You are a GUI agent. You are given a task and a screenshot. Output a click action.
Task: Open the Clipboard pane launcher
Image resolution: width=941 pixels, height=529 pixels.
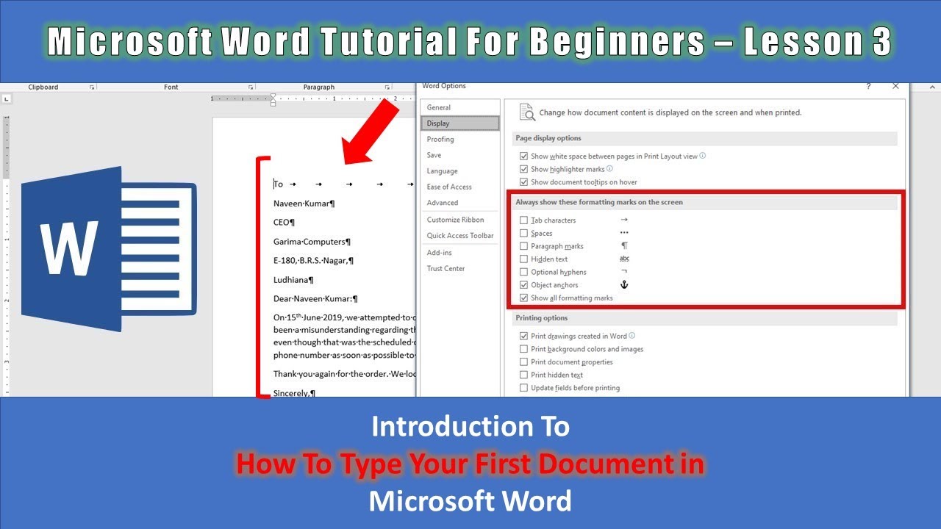click(92, 87)
